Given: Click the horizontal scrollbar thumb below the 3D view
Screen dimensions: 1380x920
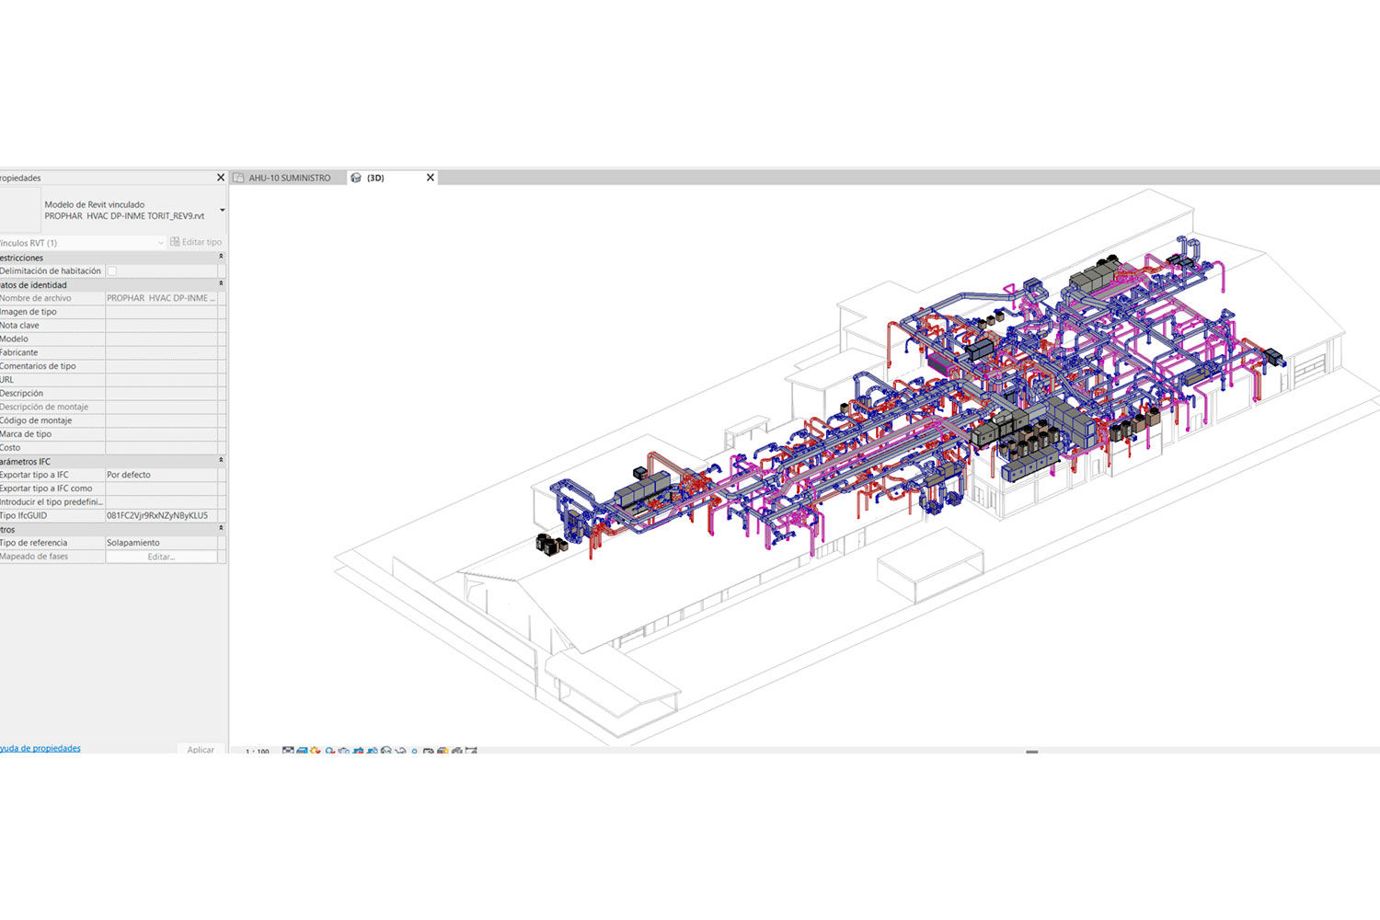Looking at the screenshot, I should (1032, 752).
